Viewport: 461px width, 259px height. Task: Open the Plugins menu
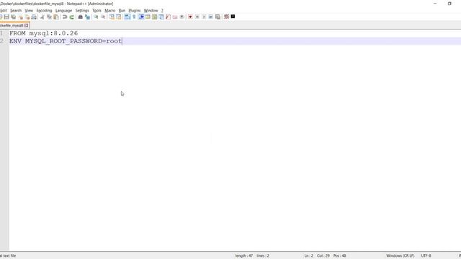(135, 11)
